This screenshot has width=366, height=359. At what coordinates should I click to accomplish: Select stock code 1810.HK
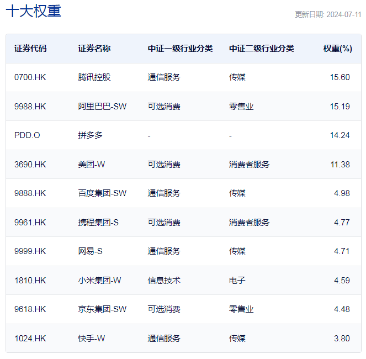[30, 280]
